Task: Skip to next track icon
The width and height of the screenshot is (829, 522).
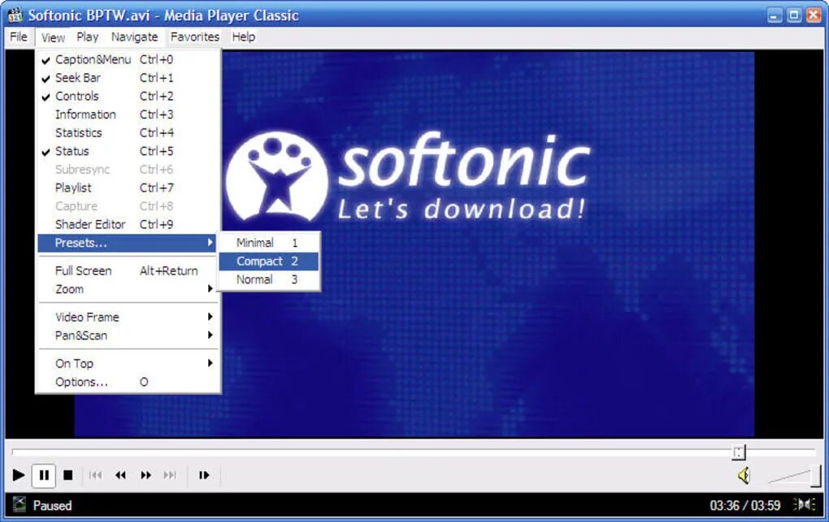Action: coord(170,475)
